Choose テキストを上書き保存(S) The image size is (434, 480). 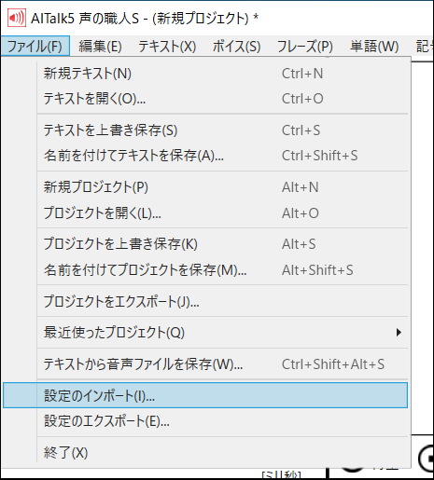click(205, 130)
